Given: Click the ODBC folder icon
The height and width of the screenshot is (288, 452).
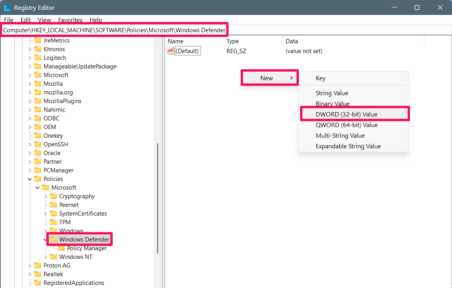Looking at the screenshot, I should (38, 118).
